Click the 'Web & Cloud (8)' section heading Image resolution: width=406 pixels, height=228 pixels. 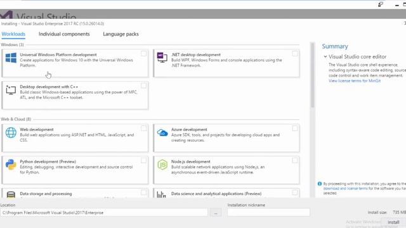16,119
